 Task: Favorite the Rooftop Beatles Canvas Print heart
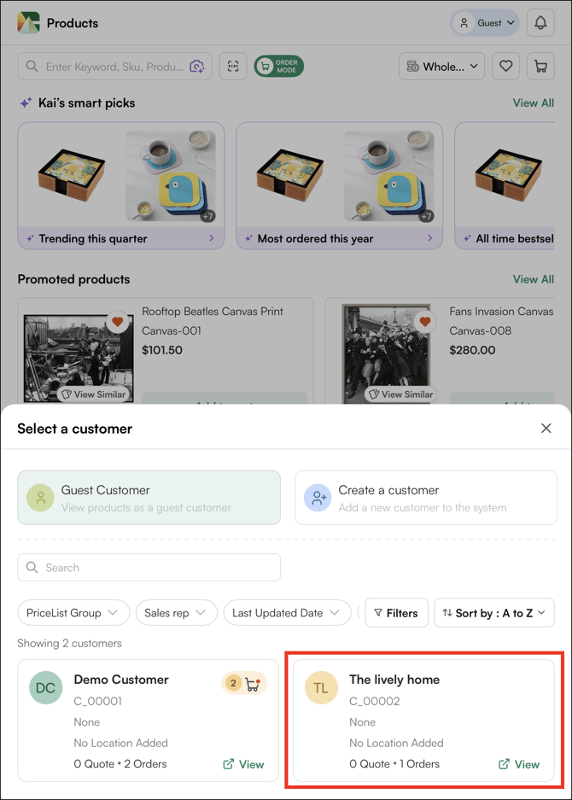118,322
